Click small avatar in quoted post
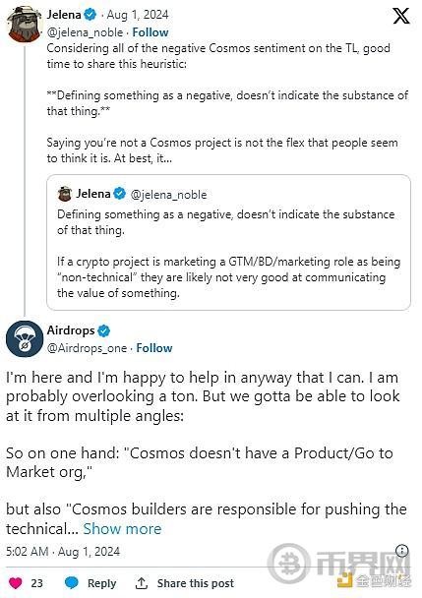 [65, 194]
